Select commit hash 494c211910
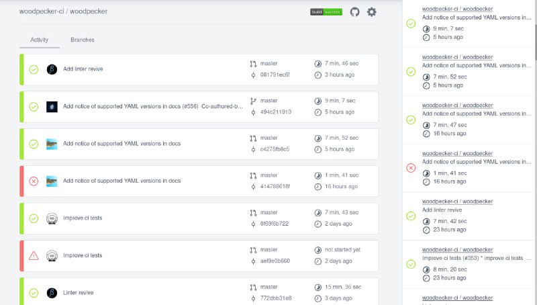The width and height of the screenshot is (537, 305). tap(276, 112)
